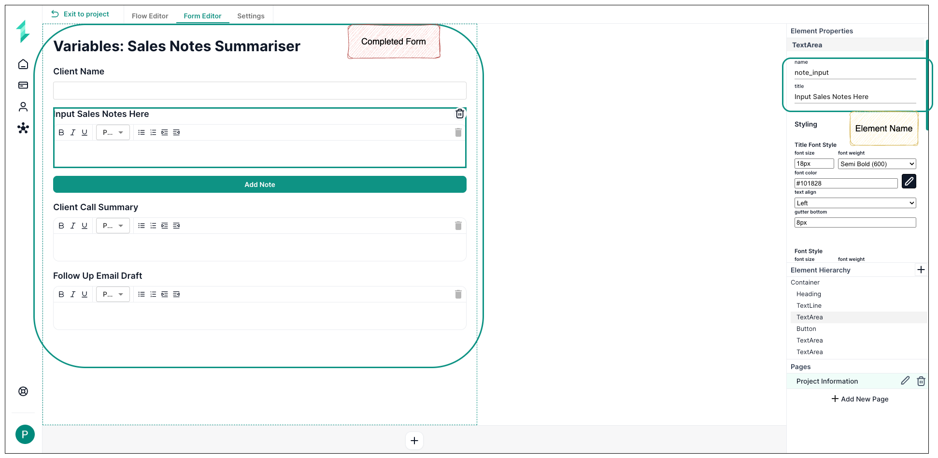
Task: Click the Variables: Sales Notes Summariser heading
Action: pyautogui.click(x=177, y=46)
